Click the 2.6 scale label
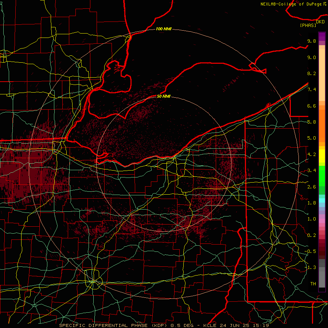This screenshot has width=328, height=328. tap(312, 187)
